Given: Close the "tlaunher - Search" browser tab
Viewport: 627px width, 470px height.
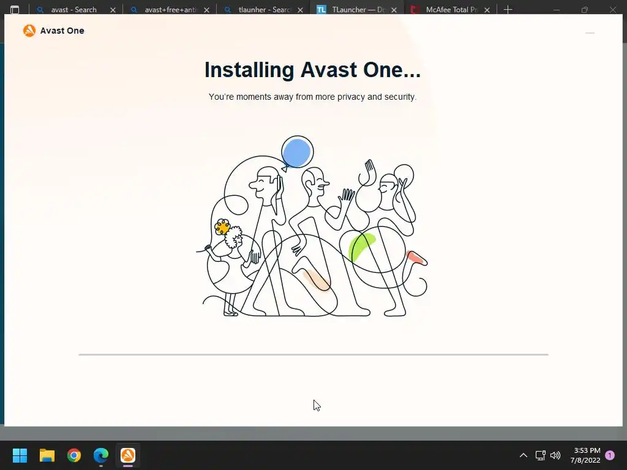Looking at the screenshot, I should (x=300, y=10).
